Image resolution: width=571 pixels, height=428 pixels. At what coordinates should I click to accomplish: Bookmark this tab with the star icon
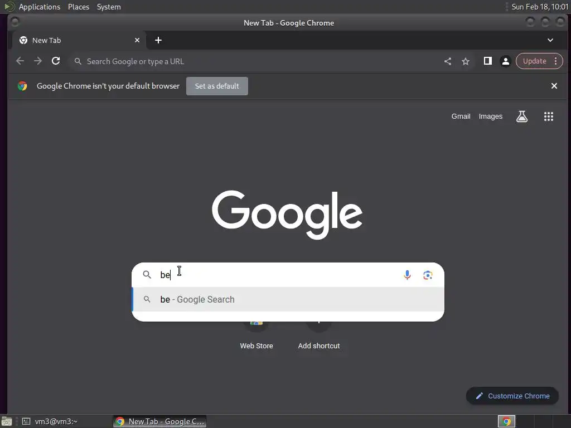pos(466,61)
